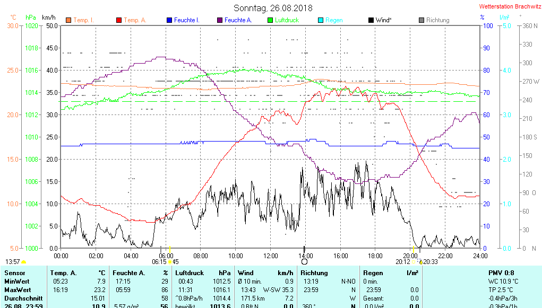
Task: Select the Temp. A. table column header
Action: [x=63, y=273]
